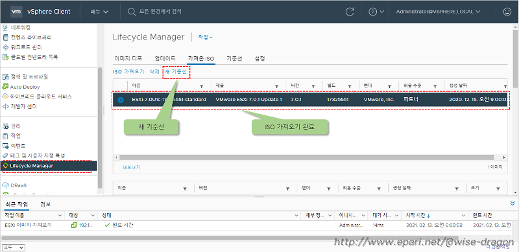
Task: Click filter icon on ISO table 벤더 column
Action: pos(390,86)
